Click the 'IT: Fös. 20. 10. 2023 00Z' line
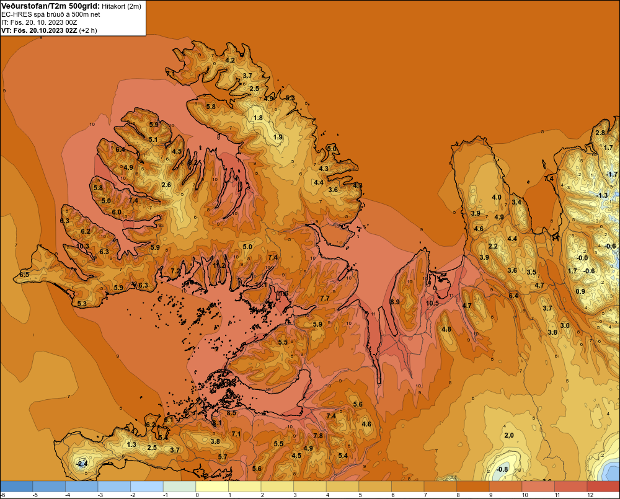The height and width of the screenshot is (499, 620). click(x=39, y=22)
